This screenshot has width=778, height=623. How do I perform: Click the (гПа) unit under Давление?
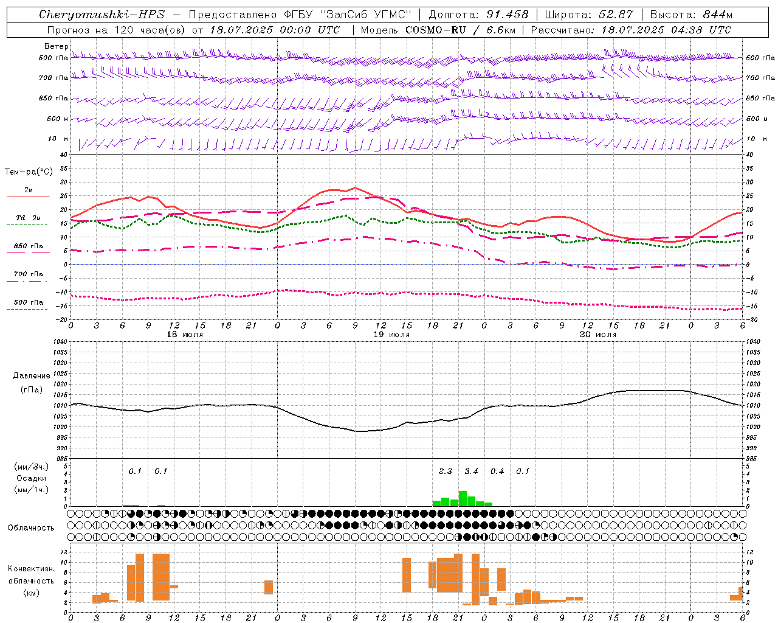tap(32, 390)
